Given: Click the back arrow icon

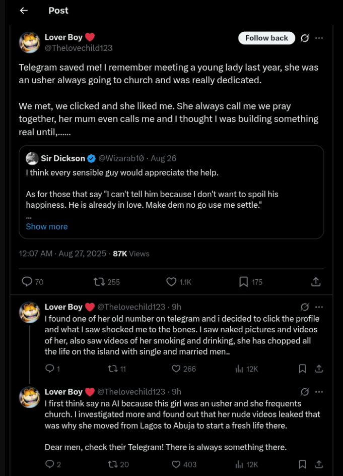Looking at the screenshot, I should [x=24, y=11].
